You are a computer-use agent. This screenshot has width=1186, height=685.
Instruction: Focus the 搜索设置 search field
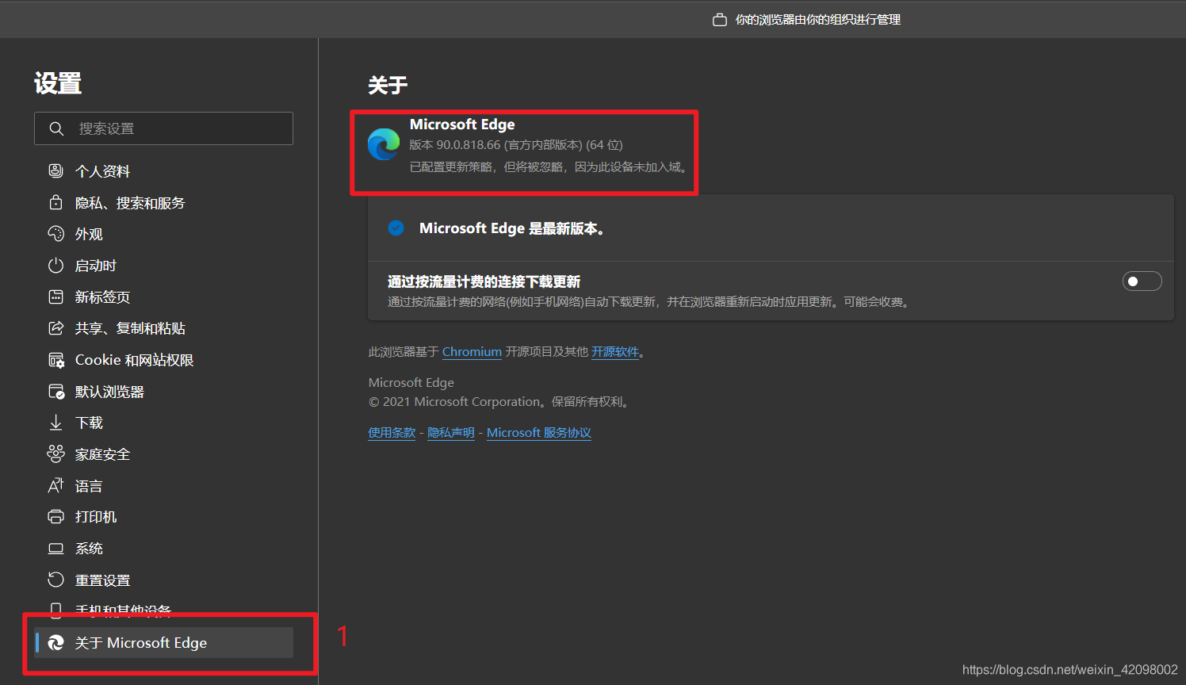(163, 128)
